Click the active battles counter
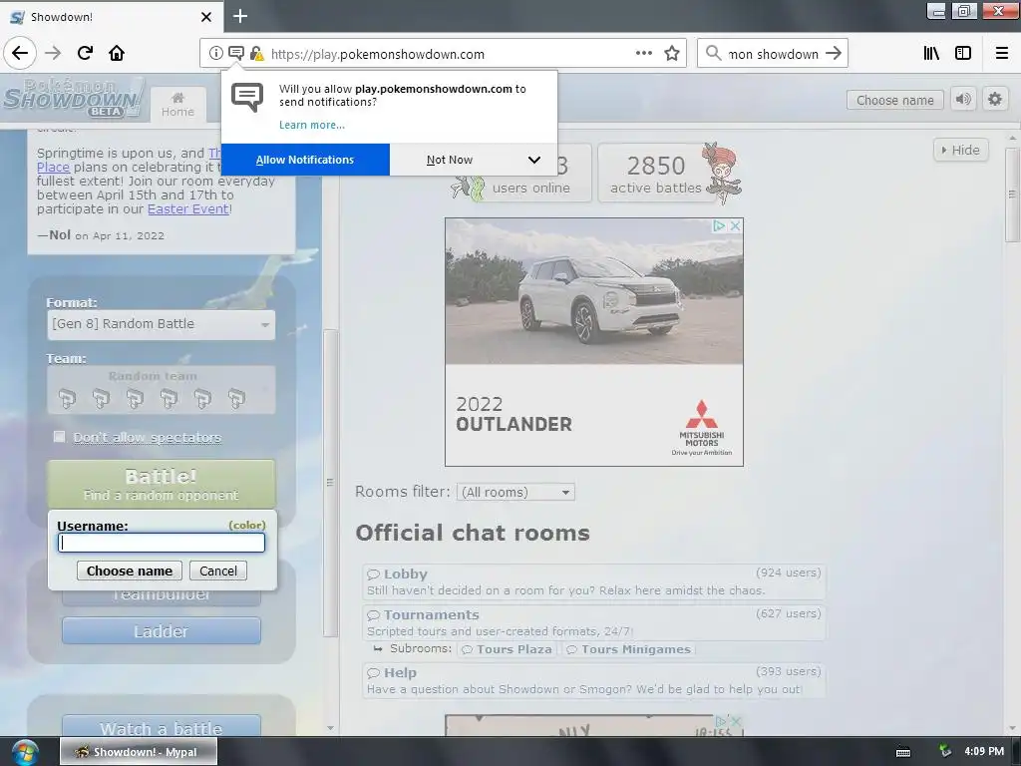 [656, 174]
